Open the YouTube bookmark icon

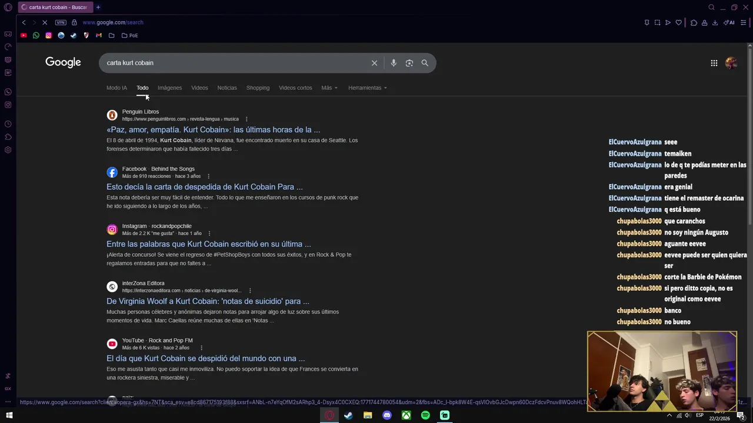24,35
